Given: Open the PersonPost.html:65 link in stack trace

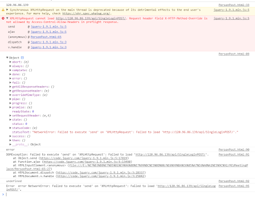Looking at the screenshot, I should (46, 37).
